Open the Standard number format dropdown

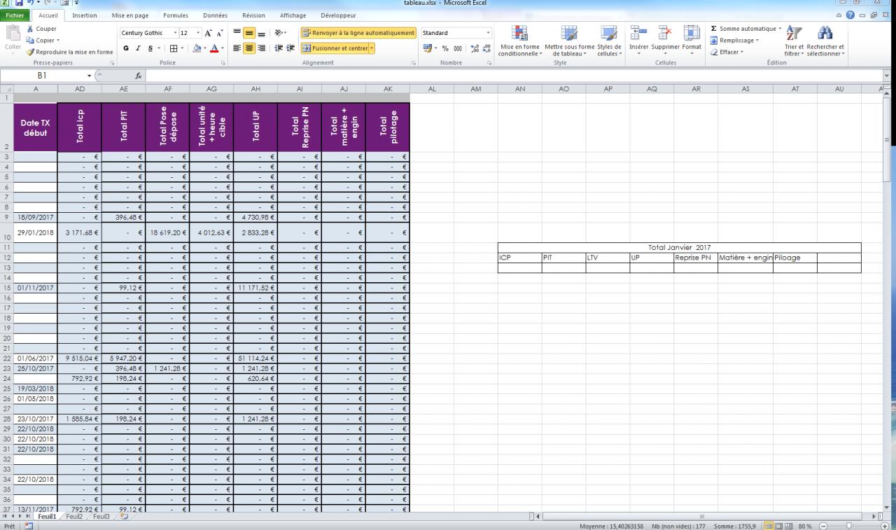coord(488,33)
